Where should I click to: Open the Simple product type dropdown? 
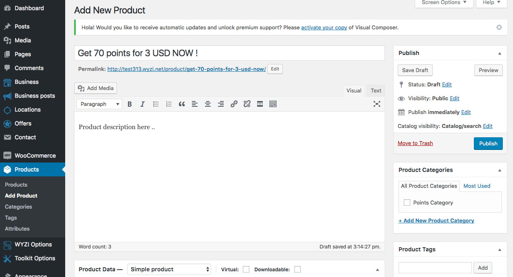click(x=169, y=269)
